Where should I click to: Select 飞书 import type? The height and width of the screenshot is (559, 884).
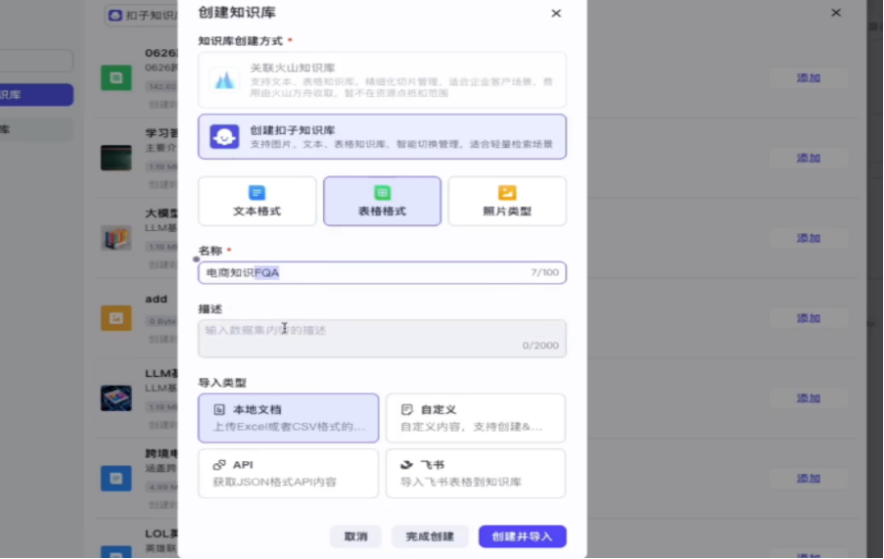pos(475,474)
